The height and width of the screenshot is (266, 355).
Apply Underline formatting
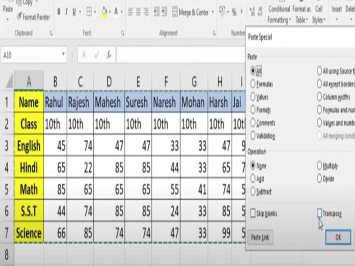[x=74, y=12]
